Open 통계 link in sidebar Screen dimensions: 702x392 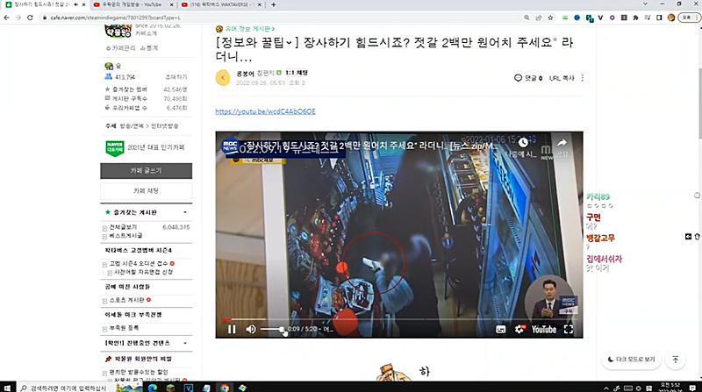[x=149, y=48]
